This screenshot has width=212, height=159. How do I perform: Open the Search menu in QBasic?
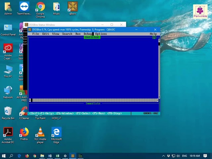pyautogui.click(x=67, y=34)
